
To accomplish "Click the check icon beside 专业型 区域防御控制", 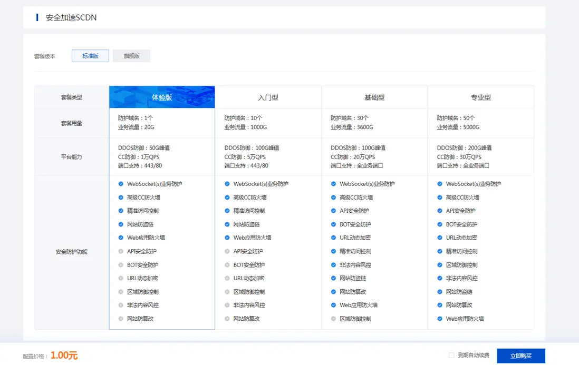I will (440, 265).
